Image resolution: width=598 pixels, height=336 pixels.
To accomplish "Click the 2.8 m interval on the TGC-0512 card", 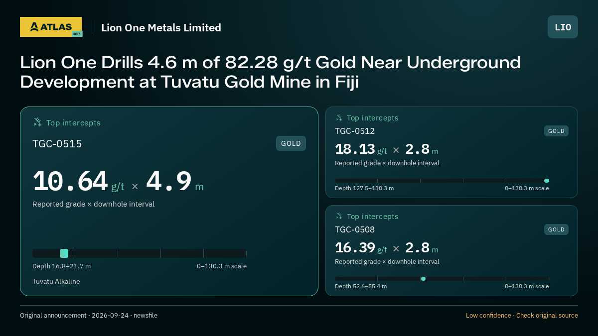I will pos(422,149).
